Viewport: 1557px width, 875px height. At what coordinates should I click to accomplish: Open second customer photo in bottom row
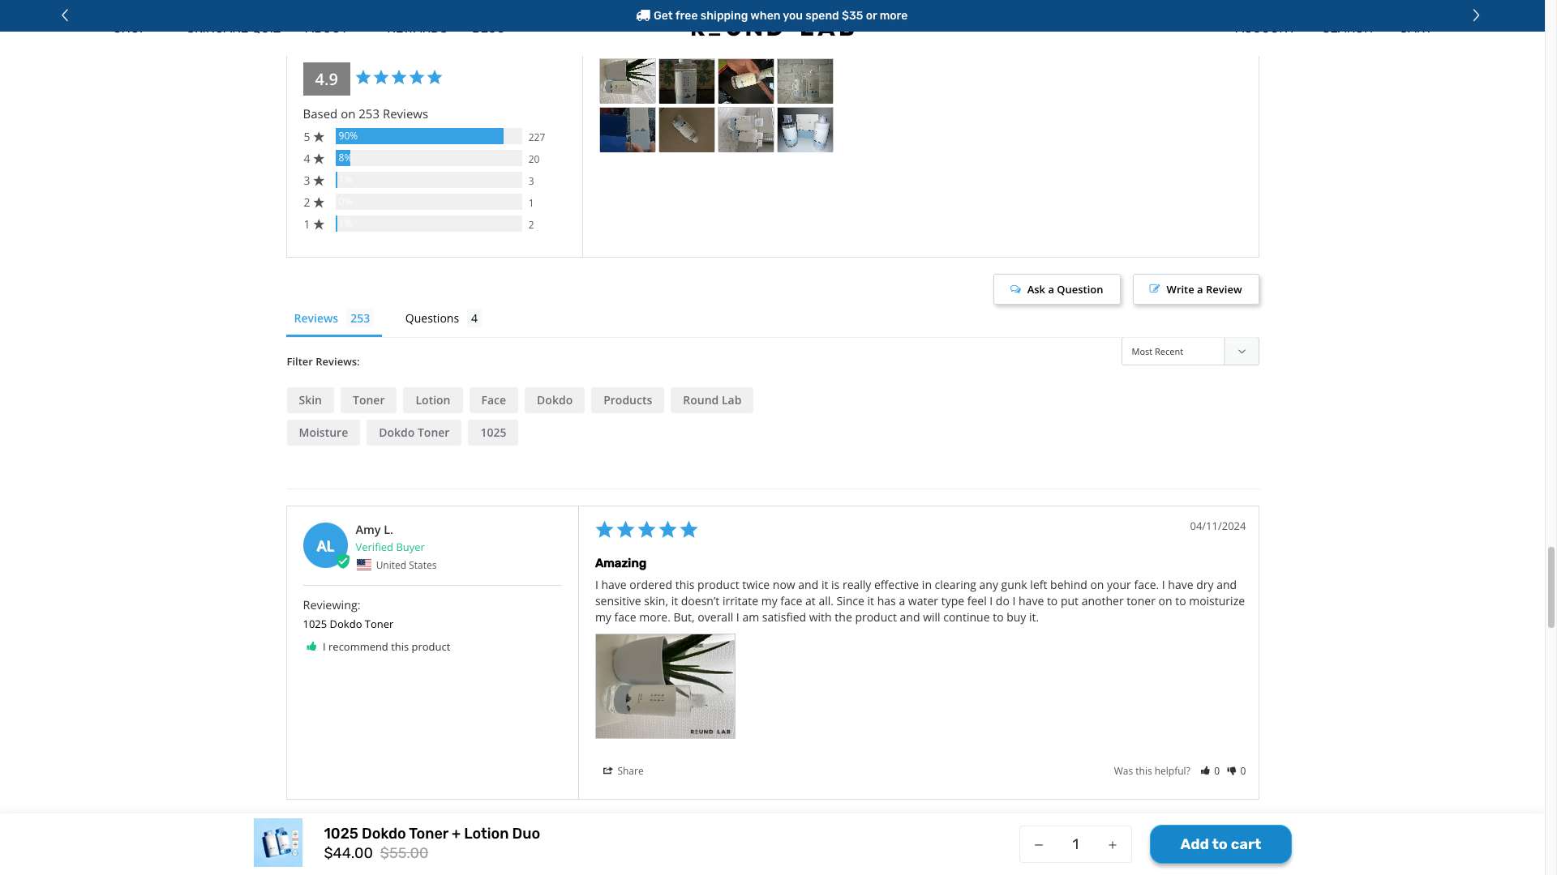point(687,130)
